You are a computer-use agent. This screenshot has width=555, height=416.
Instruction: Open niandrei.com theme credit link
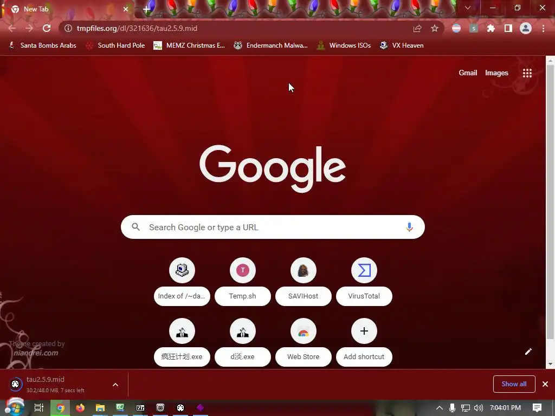pos(36,353)
